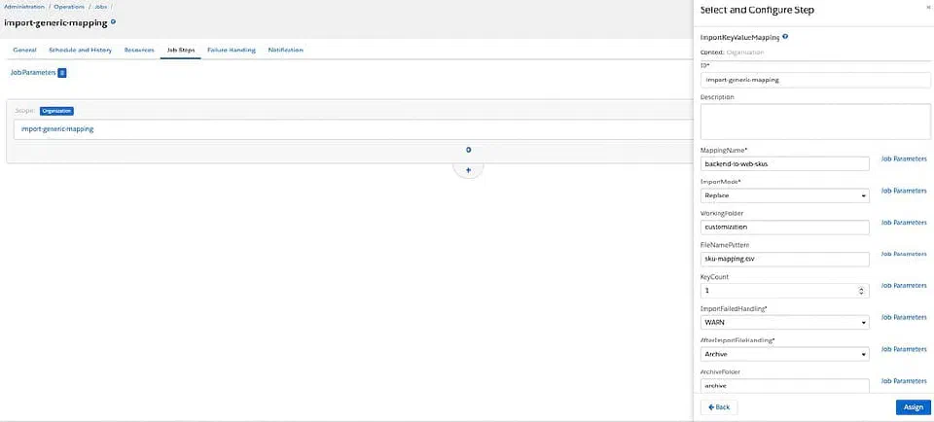Focus the ID input field
The height and width of the screenshot is (422, 934).
pos(815,80)
